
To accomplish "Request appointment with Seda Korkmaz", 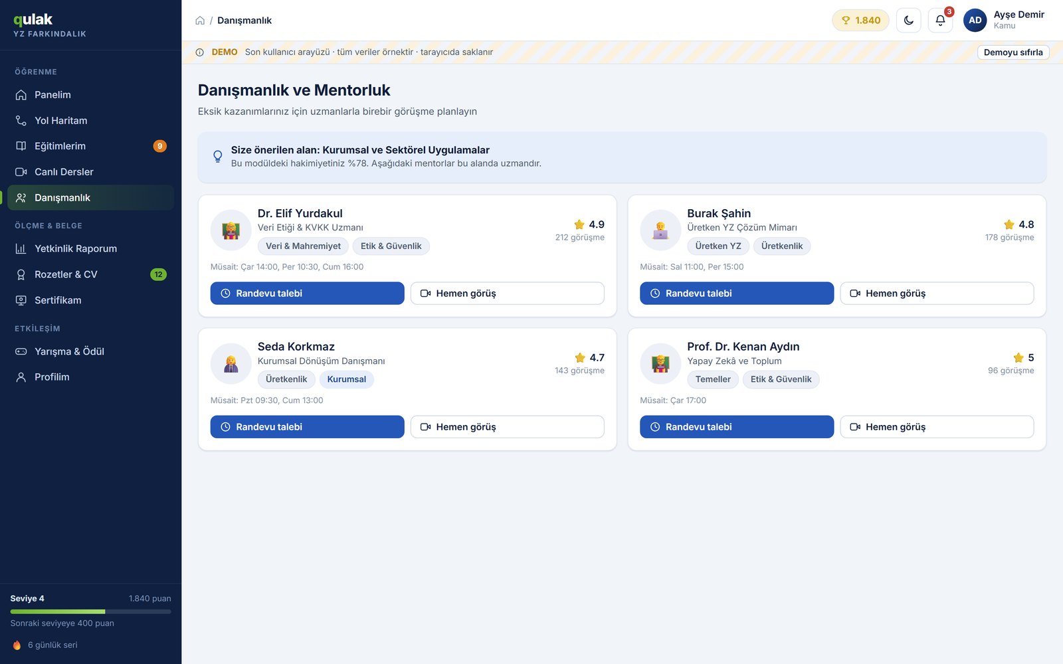I will point(307,427).
